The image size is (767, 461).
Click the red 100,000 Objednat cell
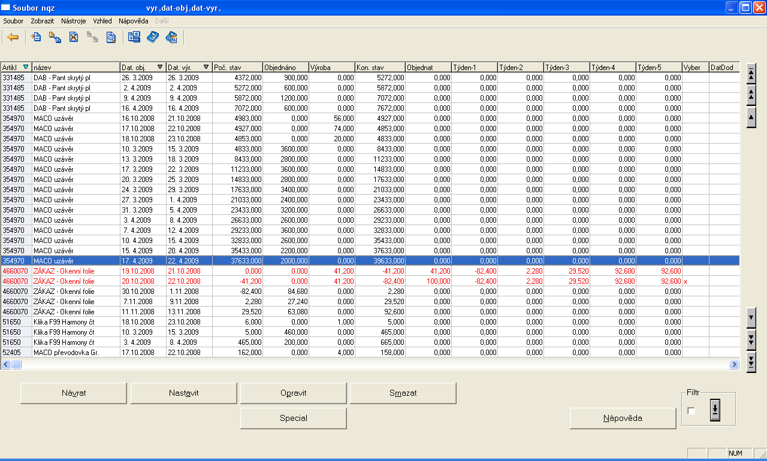(428, 281)
